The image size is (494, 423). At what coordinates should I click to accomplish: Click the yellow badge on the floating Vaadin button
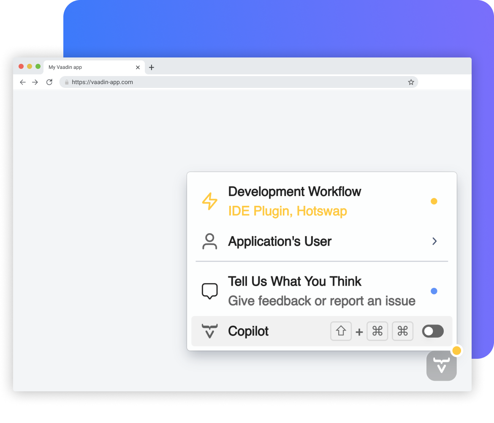tap(457, 350)
